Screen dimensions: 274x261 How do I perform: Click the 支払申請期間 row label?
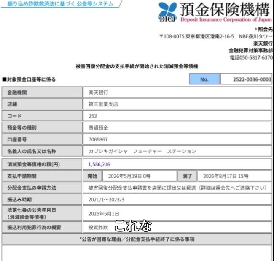point(42,176)
